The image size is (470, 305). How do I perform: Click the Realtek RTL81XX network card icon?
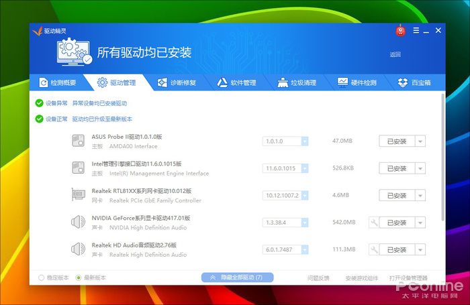coord(78,195)
